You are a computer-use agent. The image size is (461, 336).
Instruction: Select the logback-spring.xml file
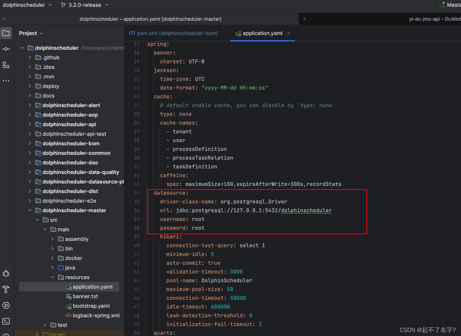pyautogui.click(x=96, y=315)
